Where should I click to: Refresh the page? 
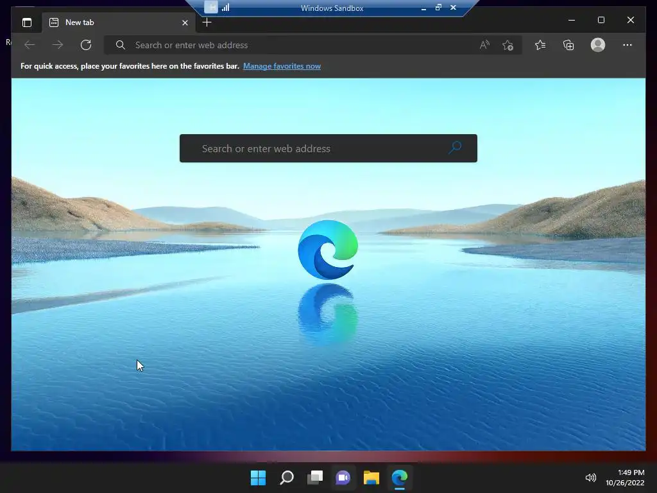tap(86, 45)
